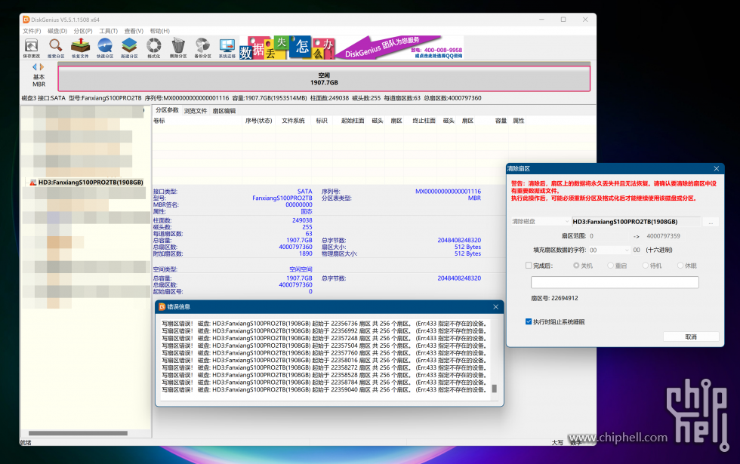
Task: Switch to the 分区参数 tab
Action: pos(167,110)
